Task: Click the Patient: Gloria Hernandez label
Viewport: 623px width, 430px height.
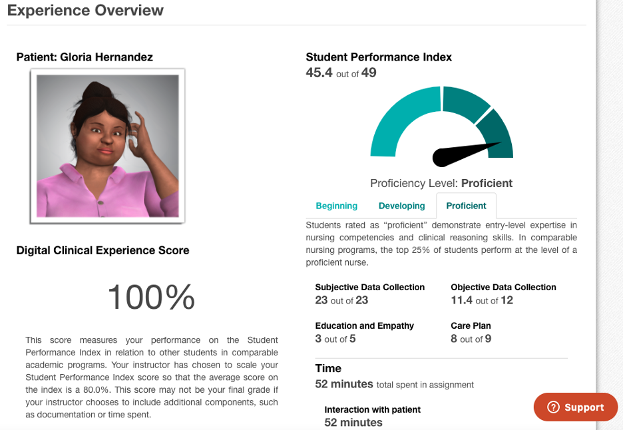Action: coord(85,57)
